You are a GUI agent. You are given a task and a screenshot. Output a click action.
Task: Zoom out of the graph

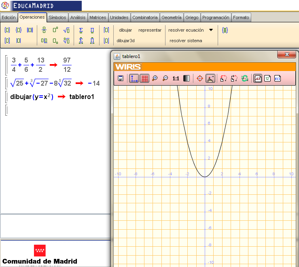tap(165, 78)
